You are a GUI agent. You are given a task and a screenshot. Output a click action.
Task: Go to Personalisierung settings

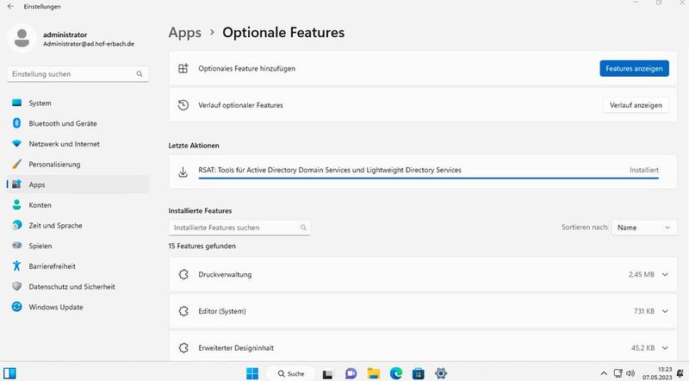tap(78, 164)
